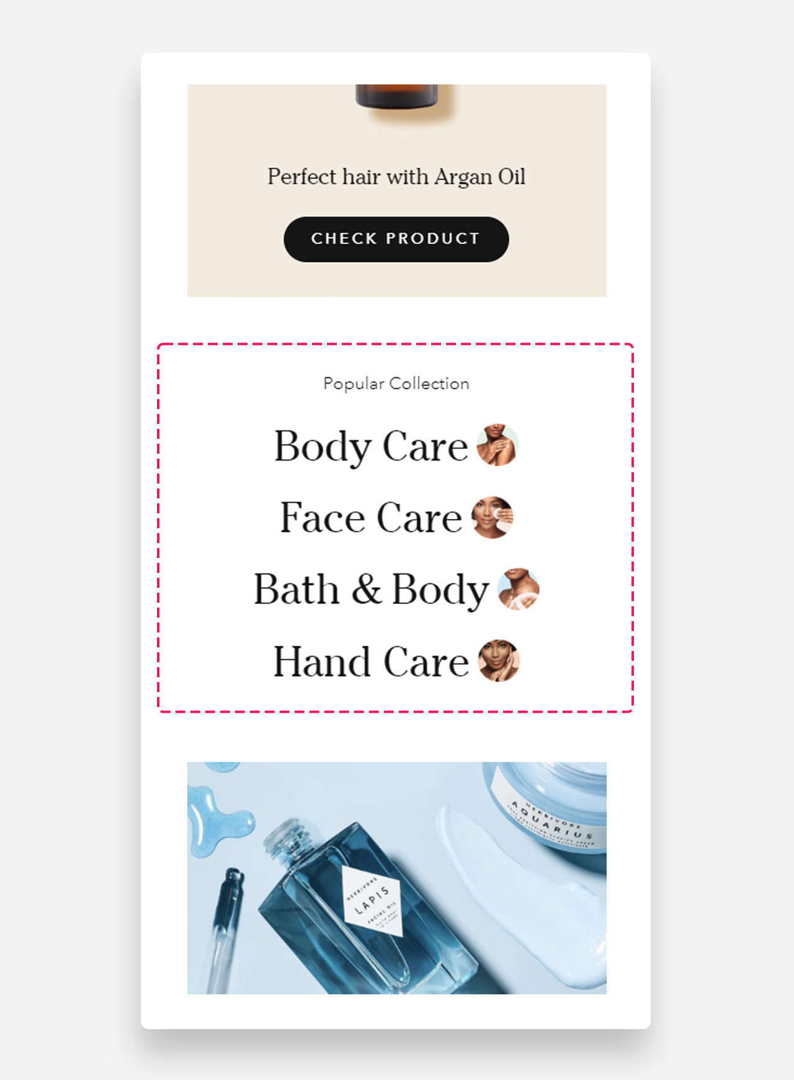Image resolution: width=794 pixels, height=1080 pixels.
Task: Click the round Body Care photo icon
Action: tap(497, 445)
